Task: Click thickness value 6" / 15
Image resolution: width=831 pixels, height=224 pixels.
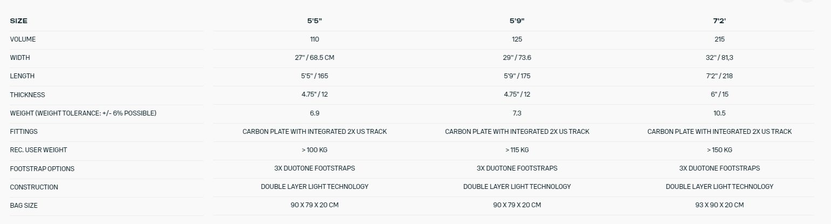Action: (x=719, y=94)
